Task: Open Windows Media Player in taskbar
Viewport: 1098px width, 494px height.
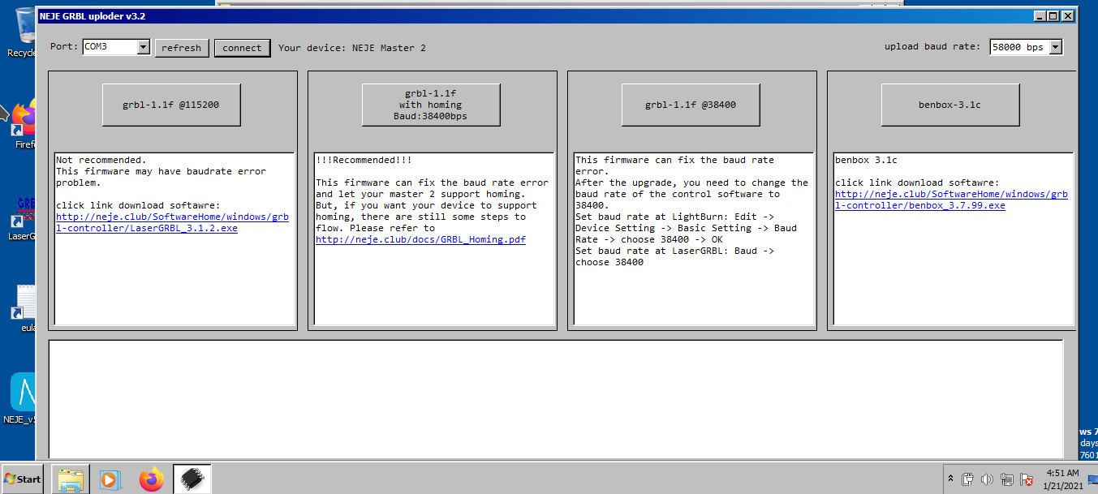Action: [x=110, y=479]
